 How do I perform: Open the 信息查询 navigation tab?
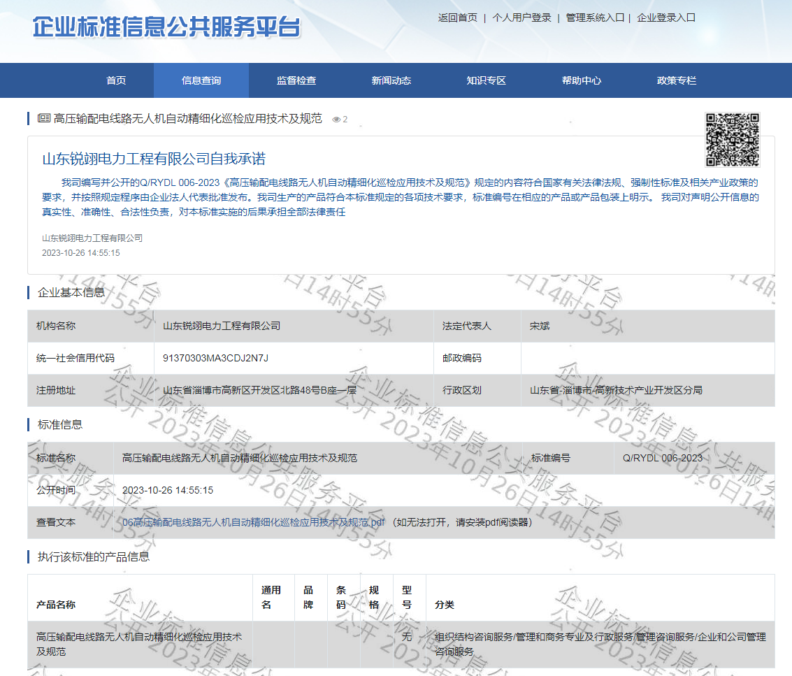pyautogui.click(x=201, y=80)
